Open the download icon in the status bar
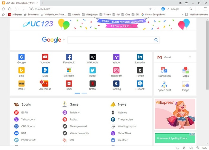This screenshot has width=209, height=150. [x=184, y=148]
